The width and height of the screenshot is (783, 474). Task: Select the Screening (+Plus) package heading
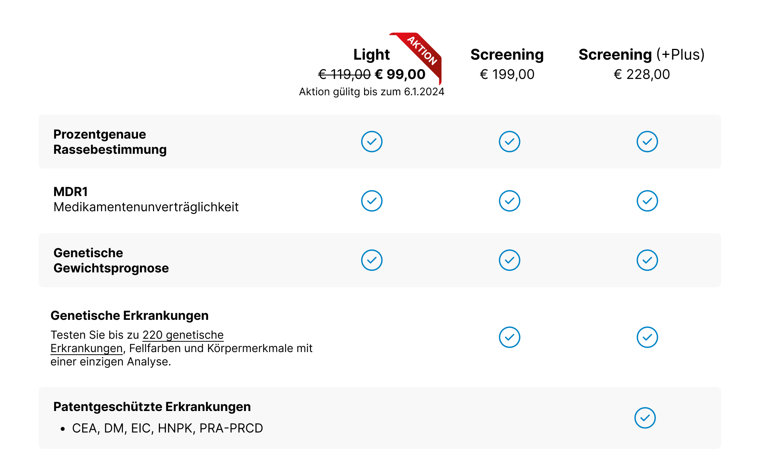click(641, 54)
